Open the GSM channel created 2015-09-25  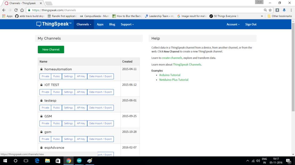point(48,116)
